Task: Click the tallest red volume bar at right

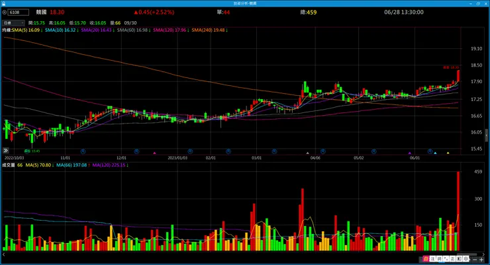Action: [458, 211]
